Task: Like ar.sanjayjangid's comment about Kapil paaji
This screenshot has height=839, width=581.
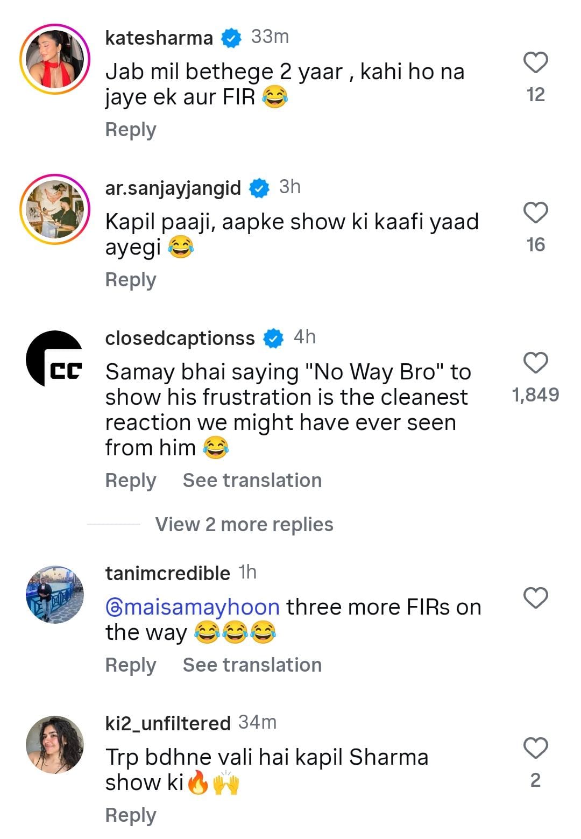Action: 535,213
